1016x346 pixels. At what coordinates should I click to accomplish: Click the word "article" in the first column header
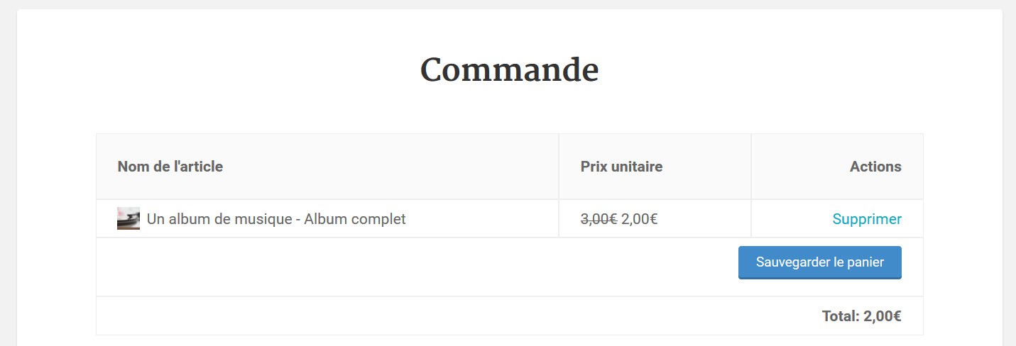coord(202,167)
